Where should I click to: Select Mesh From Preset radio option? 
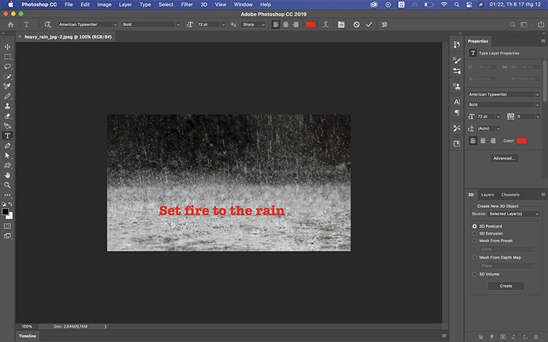[x=475, y=241]
